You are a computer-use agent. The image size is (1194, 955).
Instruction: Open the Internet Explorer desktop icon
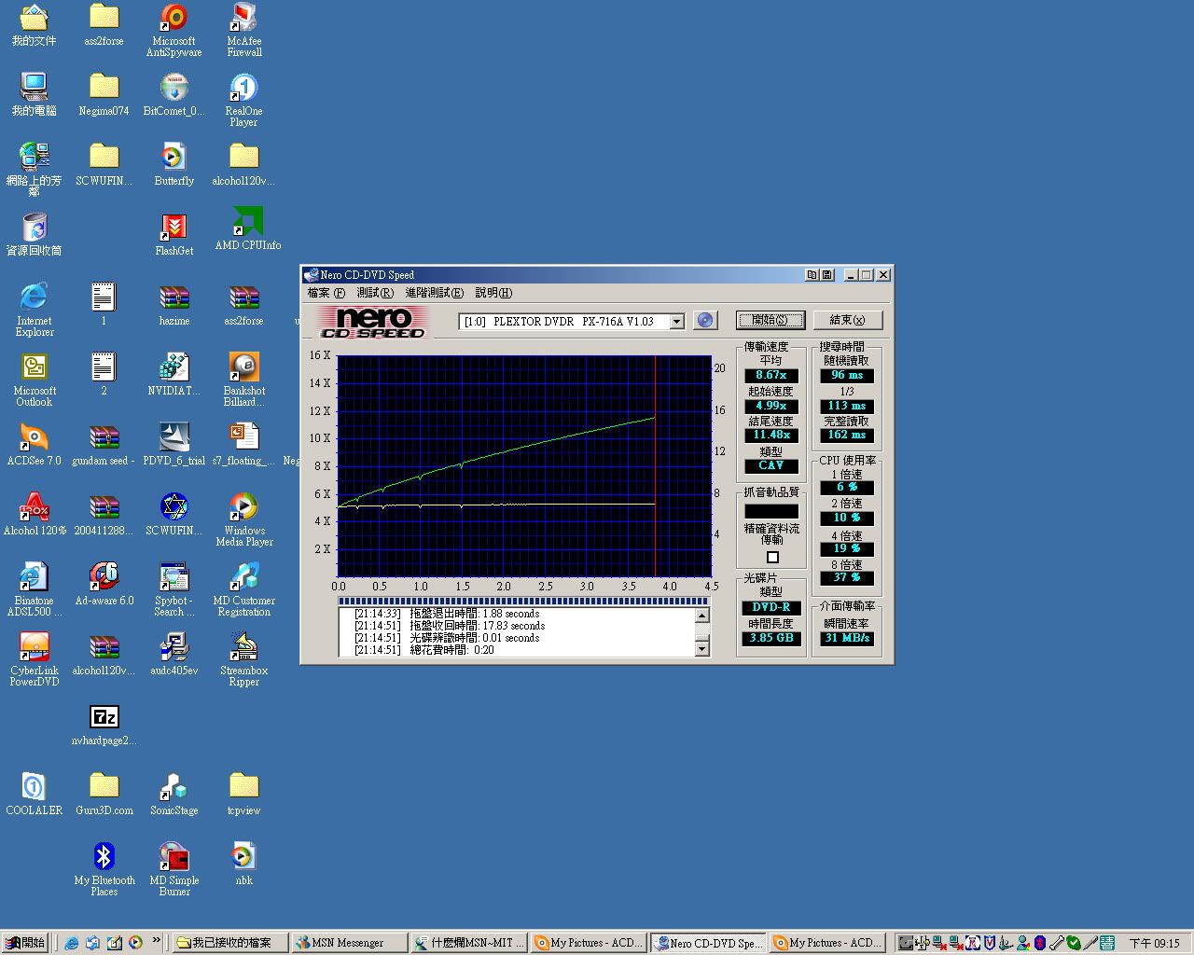pos(35,310)
